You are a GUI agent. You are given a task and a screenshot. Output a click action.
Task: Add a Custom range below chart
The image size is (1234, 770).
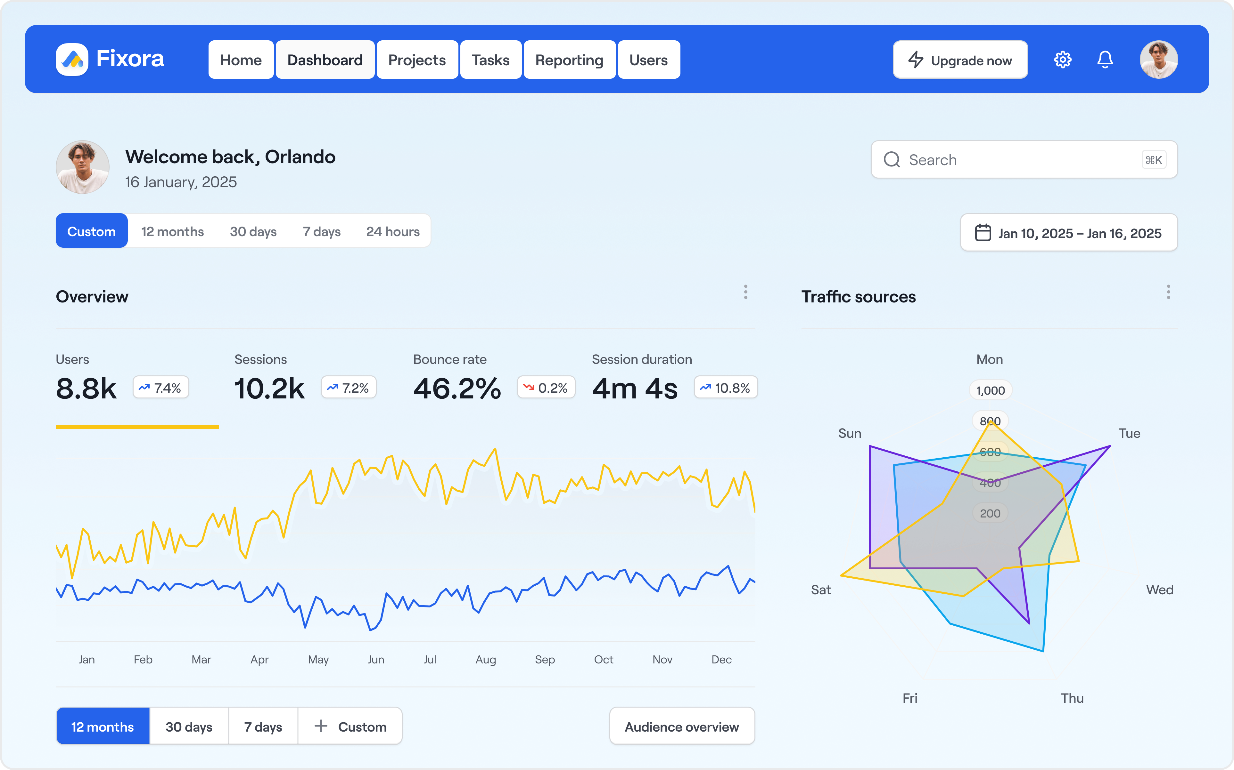click(x=350, y=727)
